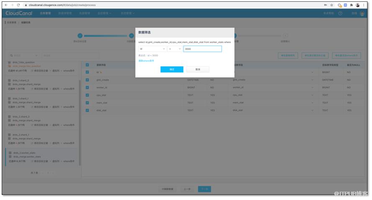Image resolution: width=372 pixels, height=200 pixels.
Task: Click the blue 确定 confirm button in dialog
Action: (172, 69)
